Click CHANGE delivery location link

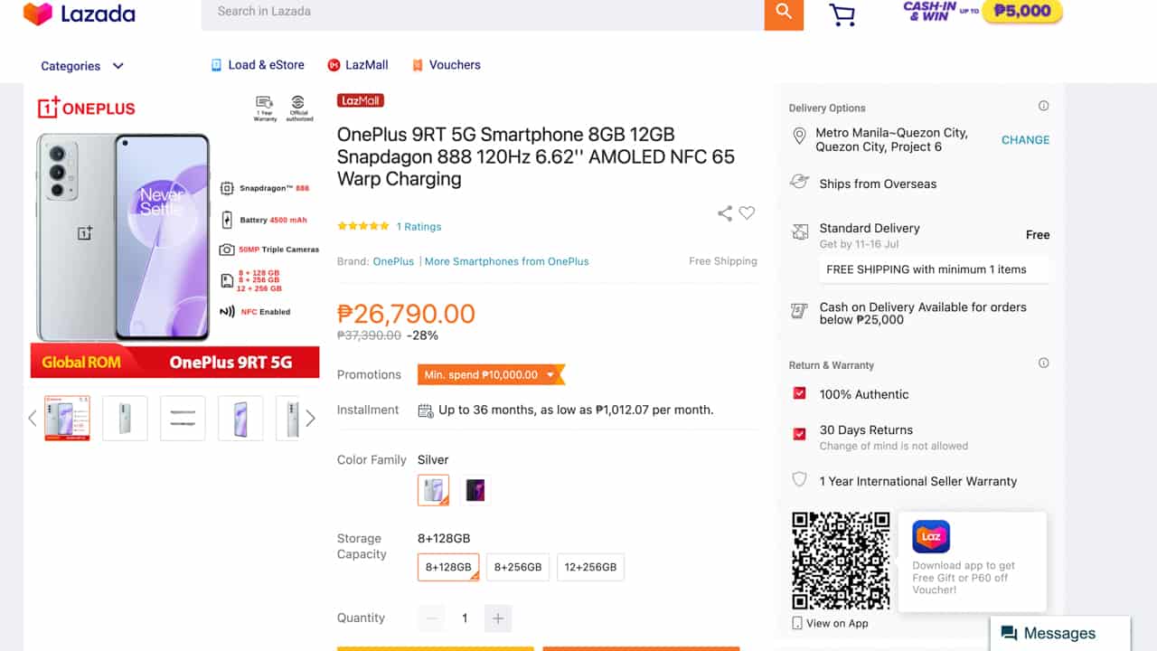(1025, 140)
